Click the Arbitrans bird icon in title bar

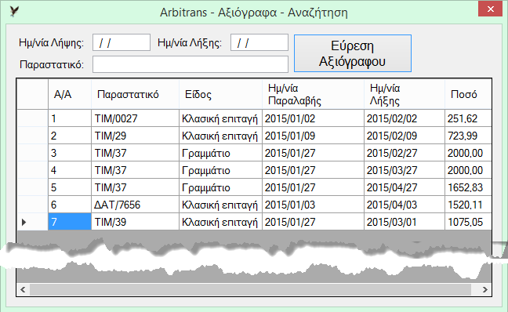(14, 11)
